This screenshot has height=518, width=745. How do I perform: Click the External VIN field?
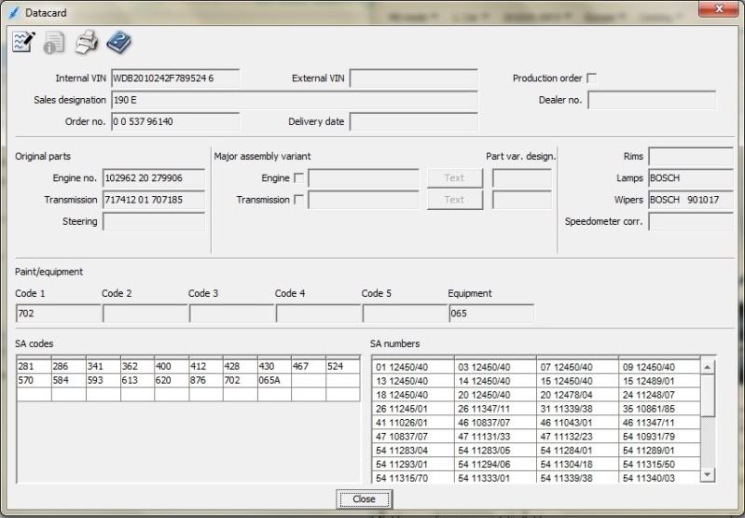[x=413, y=78]
